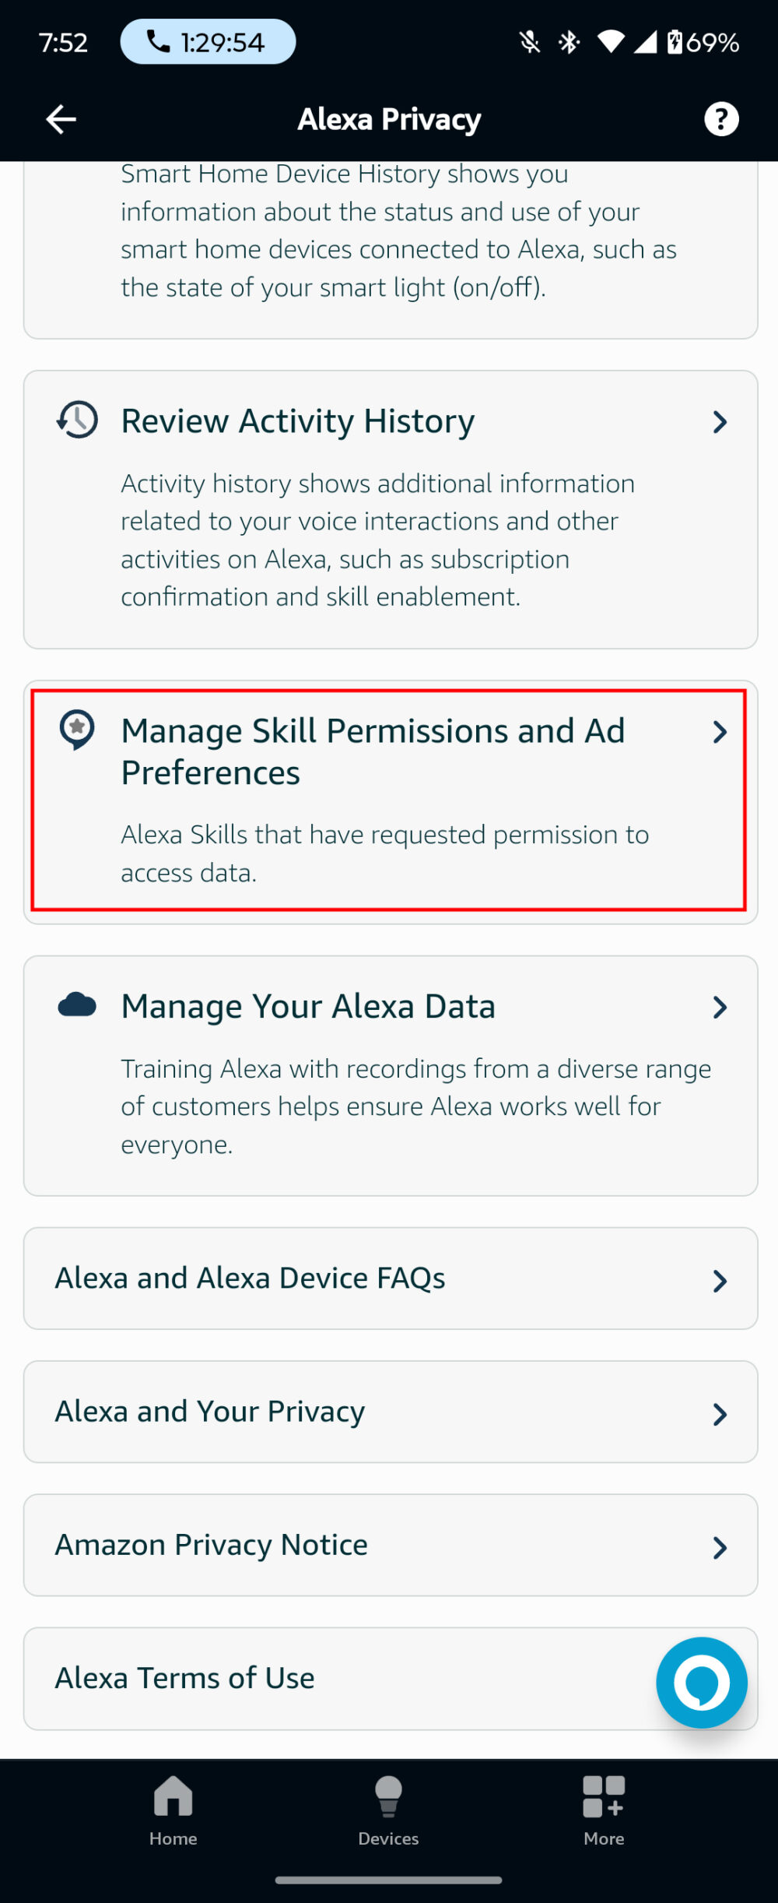
Task: Open the help question mark icon
Action: click(721, 119)
